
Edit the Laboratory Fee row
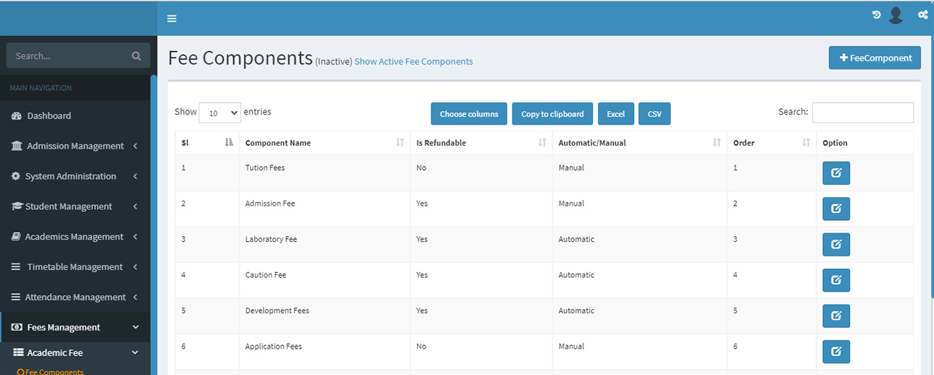(x=836, y=244)
